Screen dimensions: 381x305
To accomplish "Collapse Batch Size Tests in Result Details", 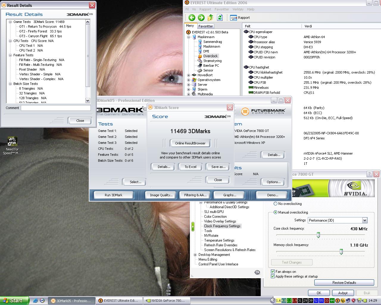I will point(10,84).
